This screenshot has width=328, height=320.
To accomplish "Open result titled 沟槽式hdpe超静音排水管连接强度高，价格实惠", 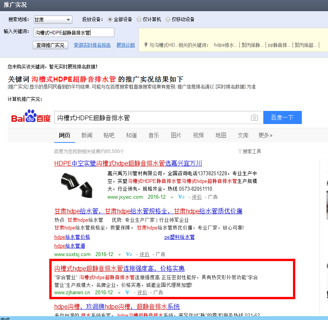I will point(119,268).
